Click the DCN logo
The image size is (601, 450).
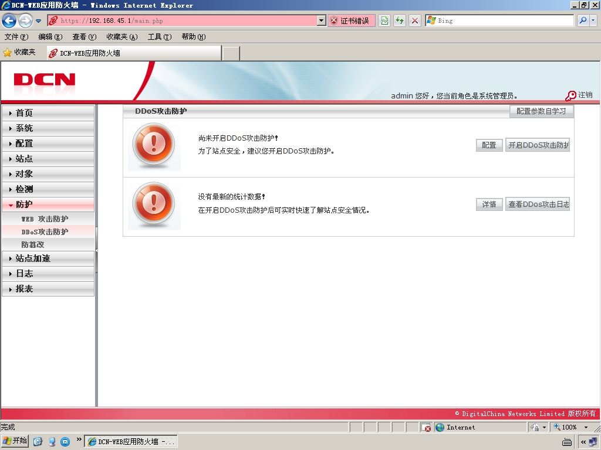pyautogui.click(x=45, y=80)
